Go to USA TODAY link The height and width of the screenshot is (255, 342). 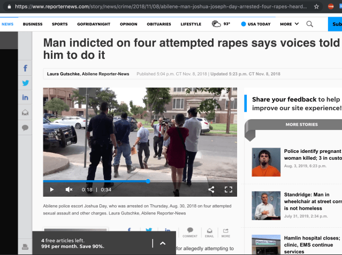pyautogui.click(x=256, y=24)
